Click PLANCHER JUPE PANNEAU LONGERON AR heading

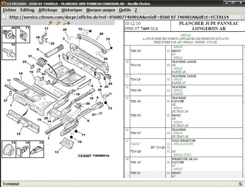[209, 26]
